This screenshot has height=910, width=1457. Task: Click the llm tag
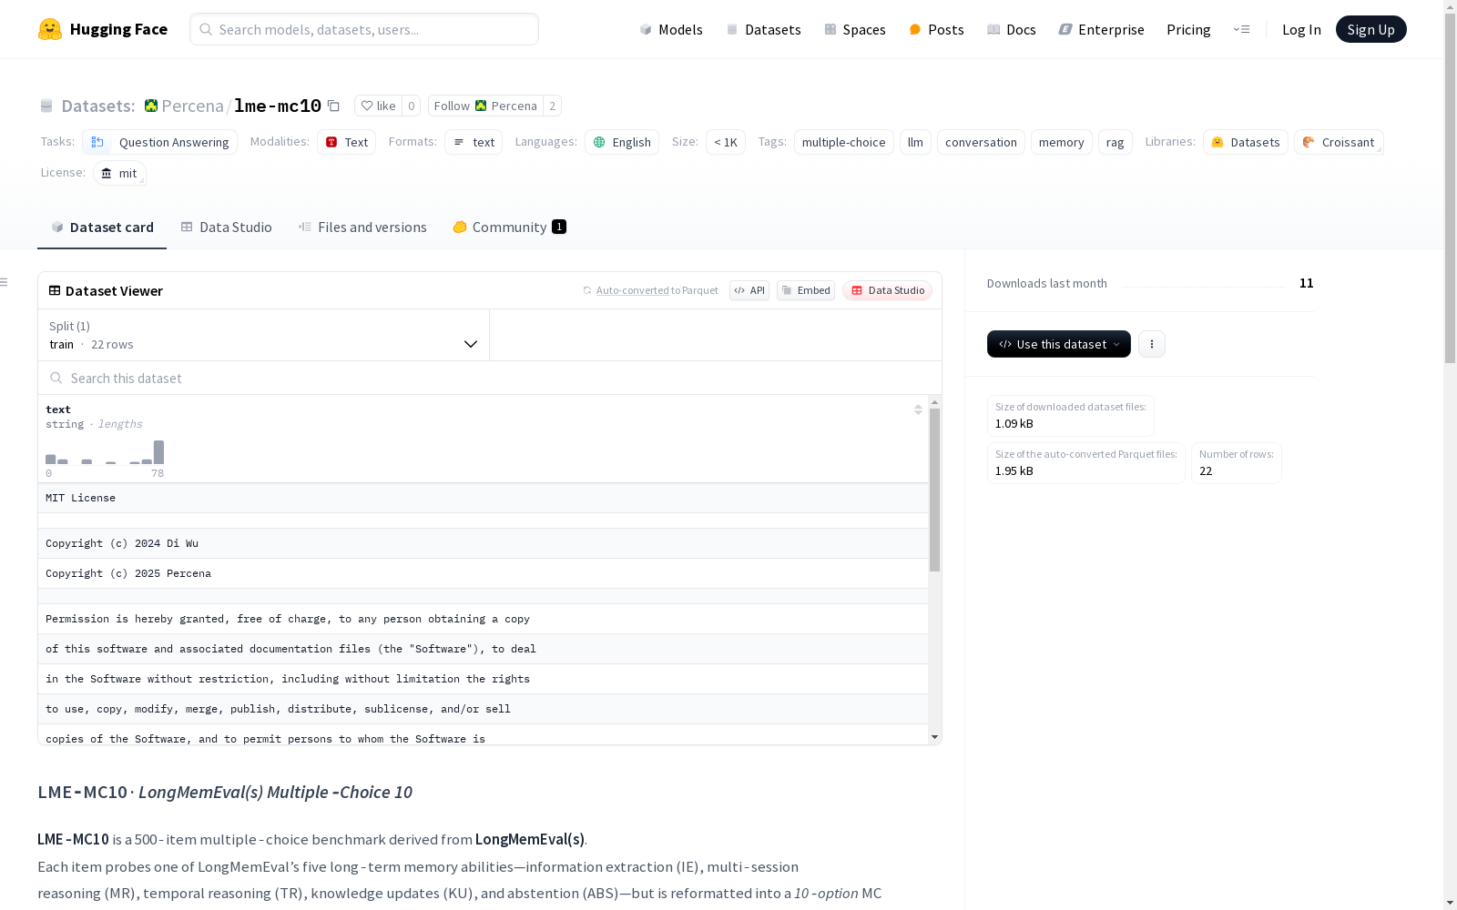coord(916,142)
